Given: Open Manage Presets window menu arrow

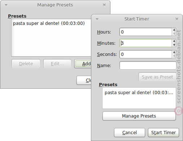Looking at the screenshot, I should 6,5.
